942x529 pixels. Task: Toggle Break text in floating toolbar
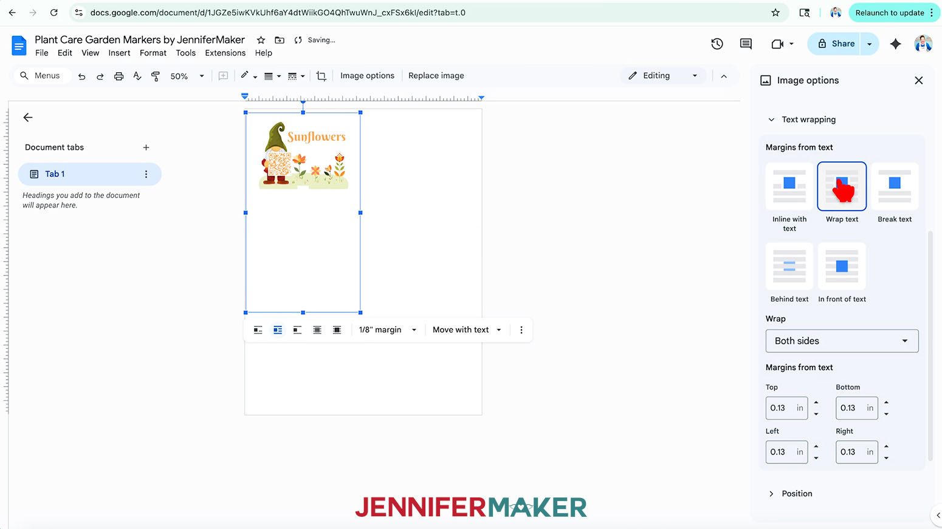[297, 330]
